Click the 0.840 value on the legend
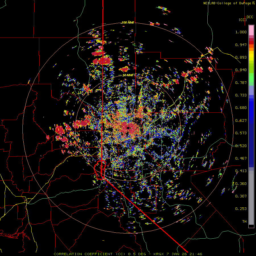 pos(241,70)
